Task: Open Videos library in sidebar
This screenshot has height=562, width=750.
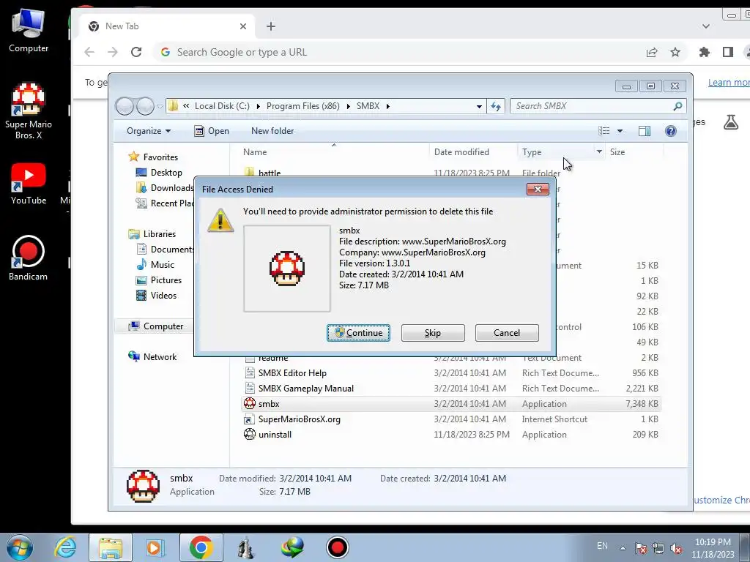Action: [163, 296]
